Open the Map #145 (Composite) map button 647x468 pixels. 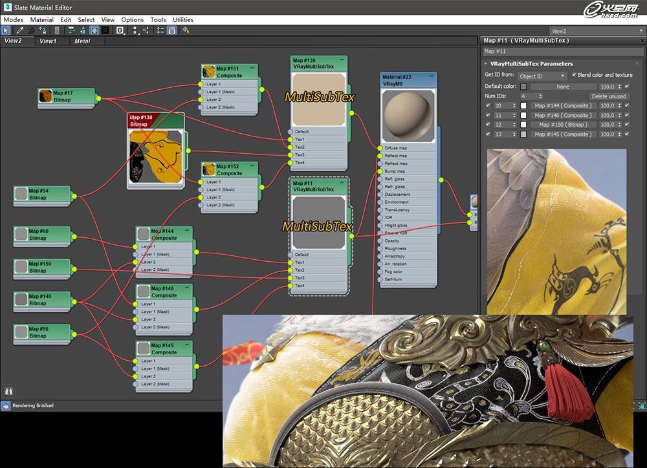coord(563,134)
